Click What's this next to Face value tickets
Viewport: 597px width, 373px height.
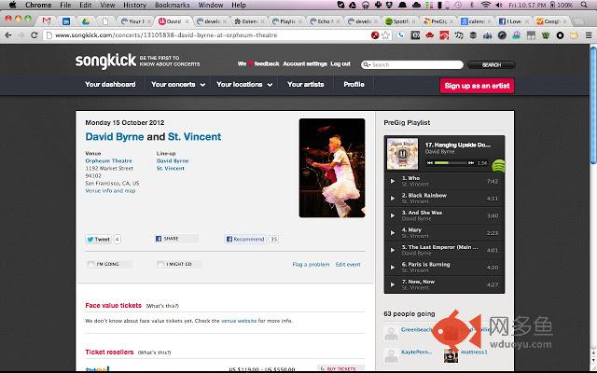point(162,306)
